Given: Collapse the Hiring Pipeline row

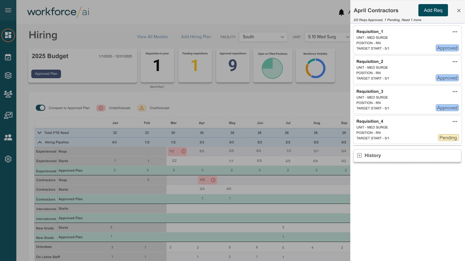Looking at the screenshot, I should 39,142.
